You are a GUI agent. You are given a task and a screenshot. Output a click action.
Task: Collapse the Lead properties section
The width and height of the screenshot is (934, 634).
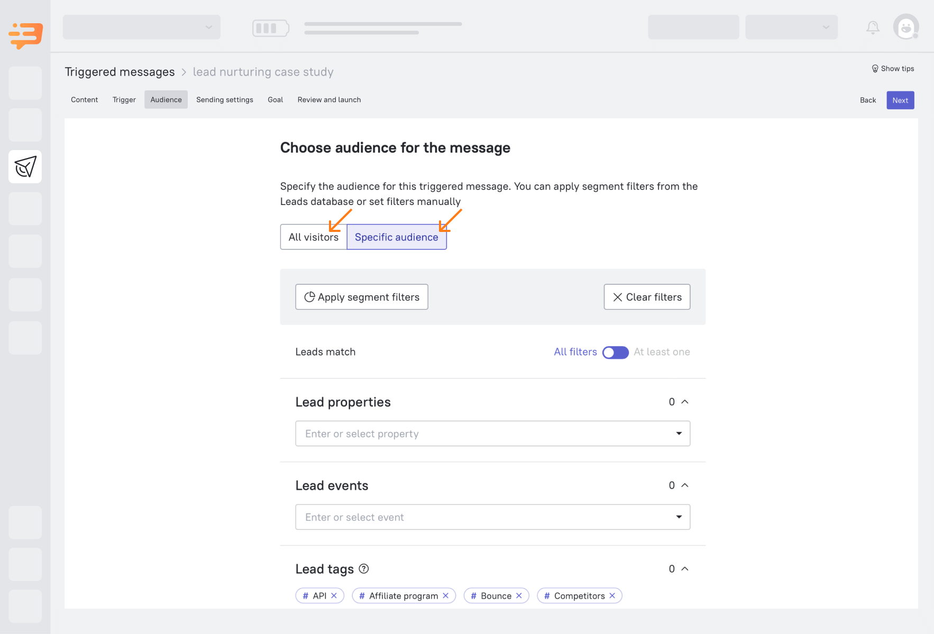tap(685, 402)
